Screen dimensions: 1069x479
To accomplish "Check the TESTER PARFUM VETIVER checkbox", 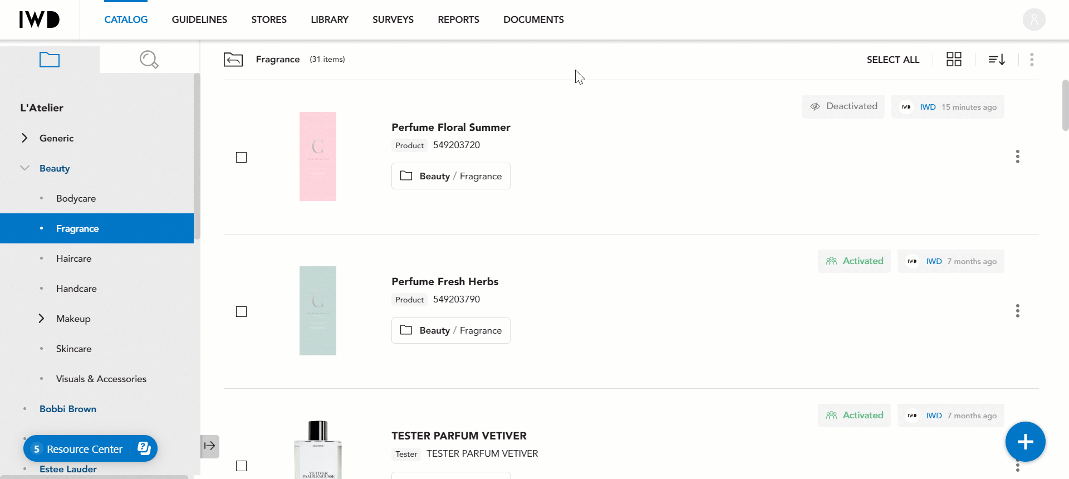I will pyautogui.click(x=241, y=466).
